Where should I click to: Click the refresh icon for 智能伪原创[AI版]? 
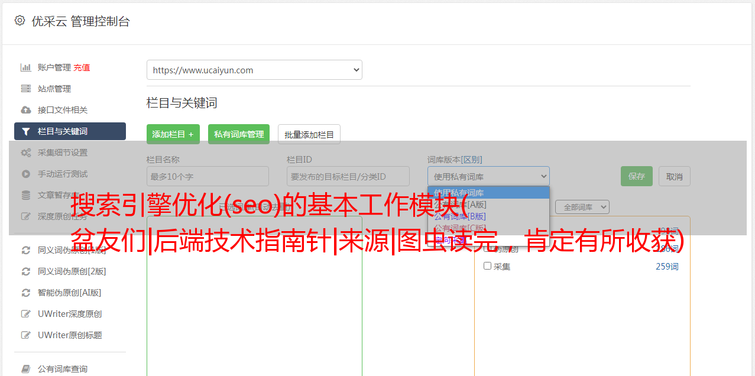tap(25, 293)
